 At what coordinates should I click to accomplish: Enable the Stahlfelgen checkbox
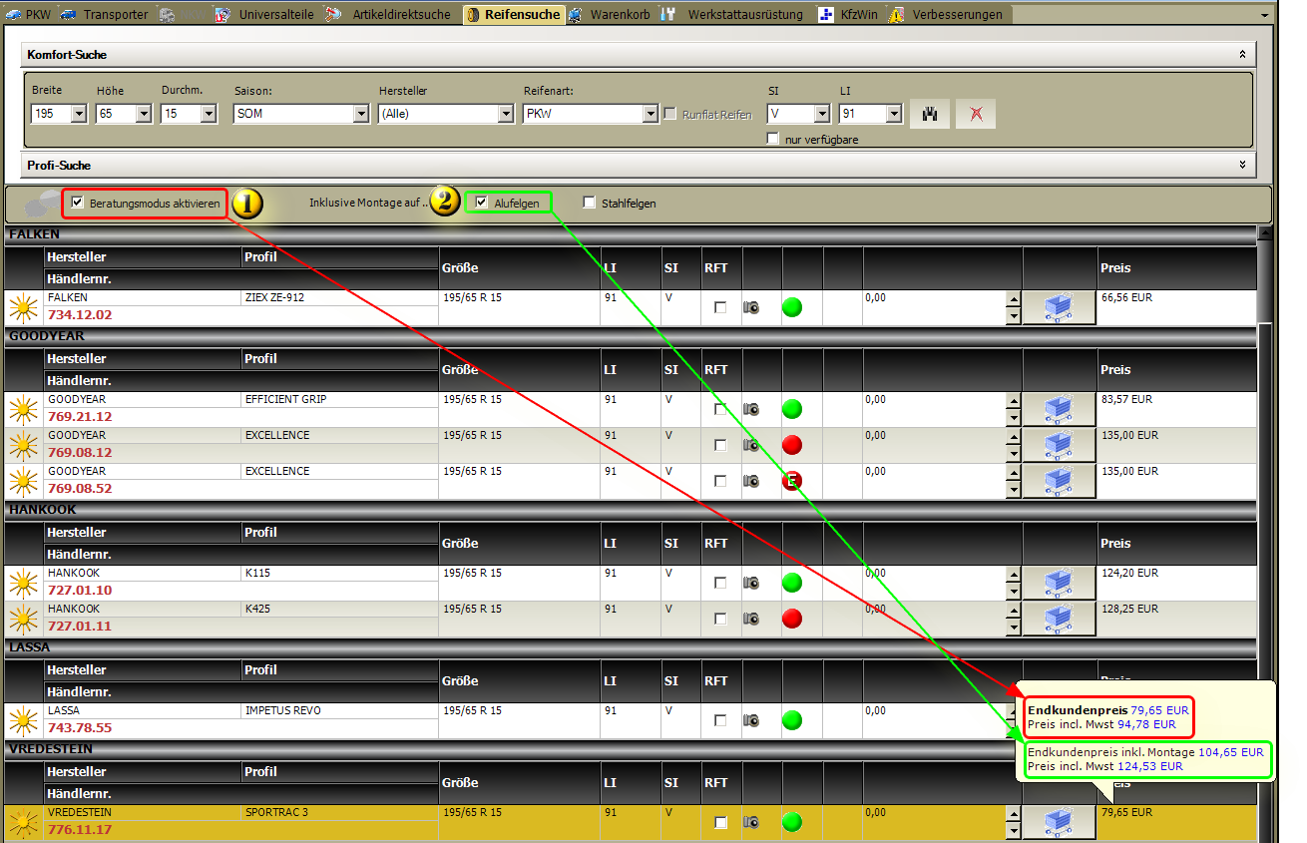(589, 203)
